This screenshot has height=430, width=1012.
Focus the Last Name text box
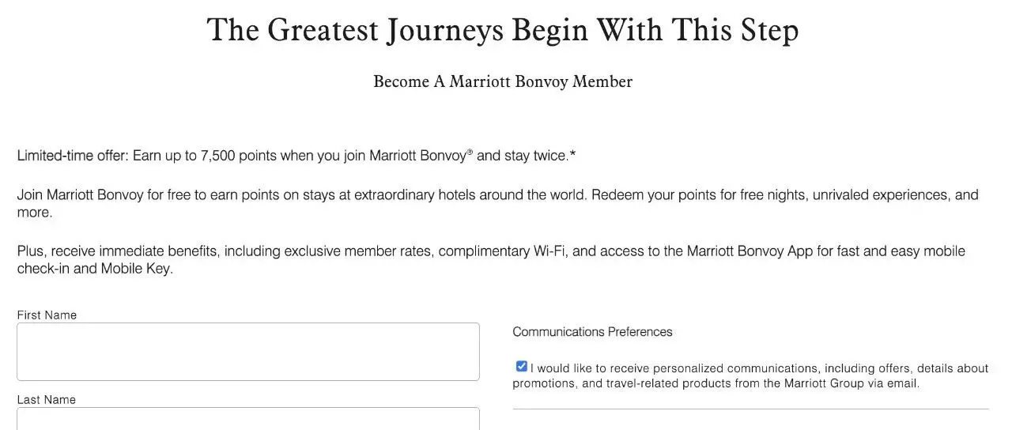tap(247, 419)
